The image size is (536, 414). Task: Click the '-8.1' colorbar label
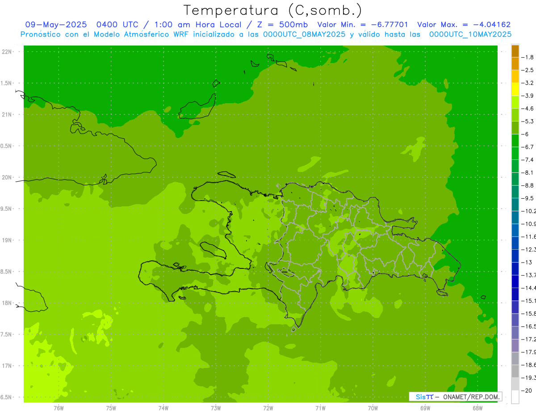(x=528, y=172)
